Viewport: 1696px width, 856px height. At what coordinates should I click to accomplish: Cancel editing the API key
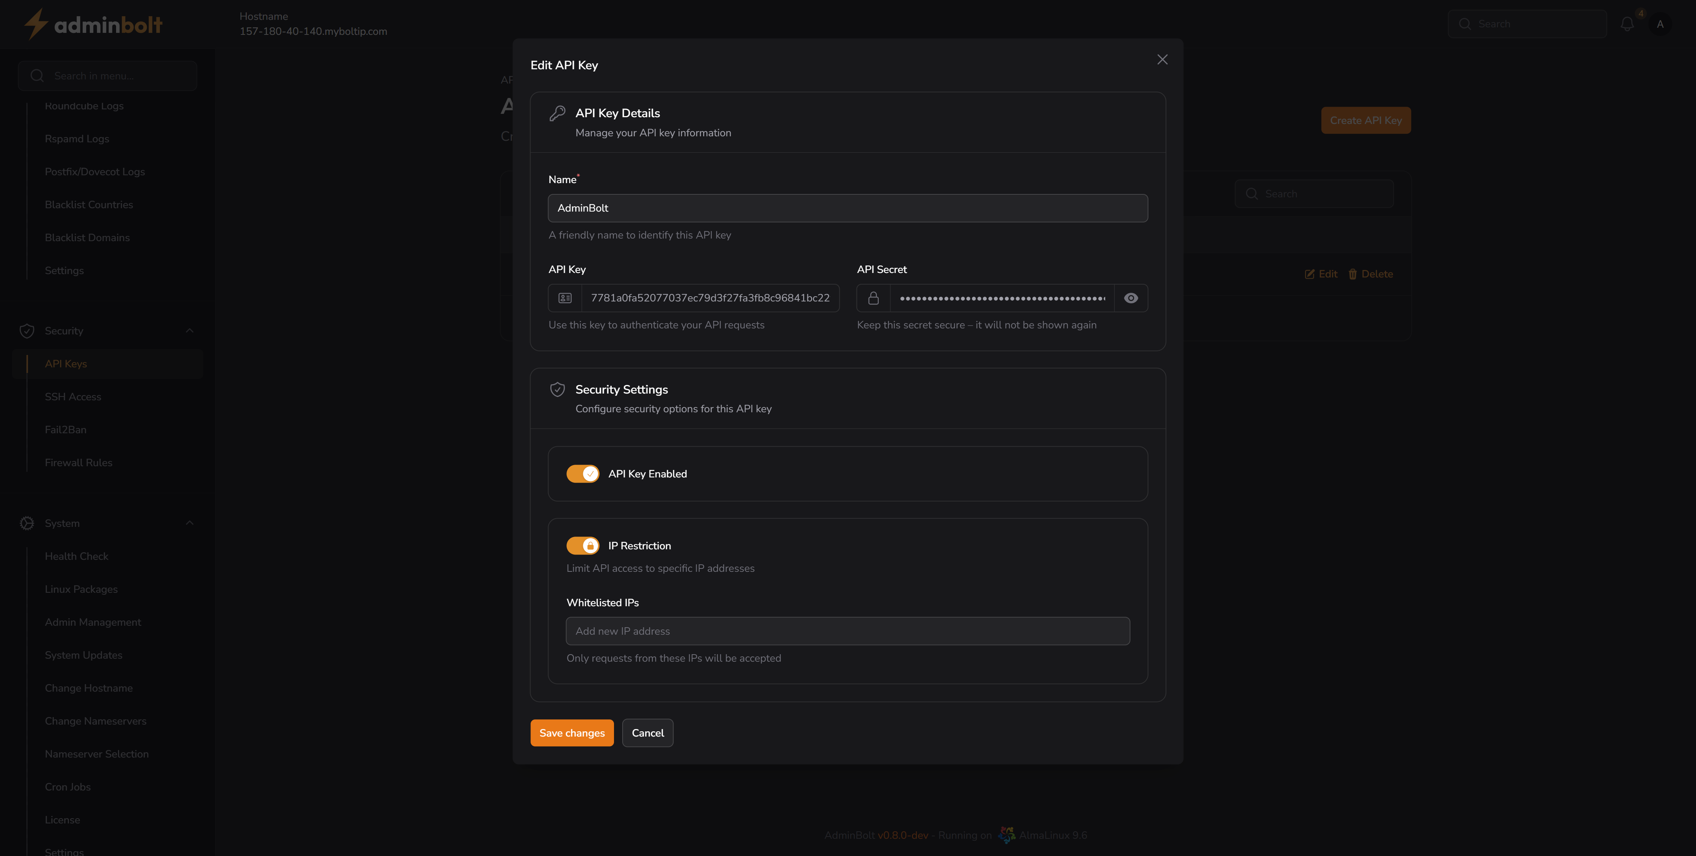click(x=648, y=733)
